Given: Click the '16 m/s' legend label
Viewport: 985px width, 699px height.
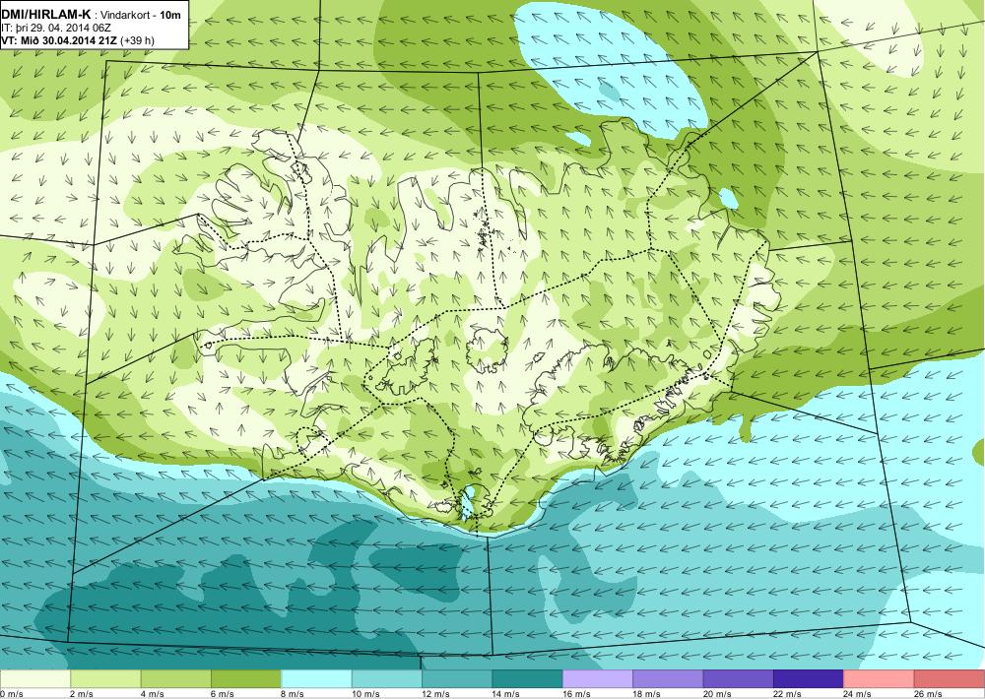Looking at the screenshot, I should 576,694.
